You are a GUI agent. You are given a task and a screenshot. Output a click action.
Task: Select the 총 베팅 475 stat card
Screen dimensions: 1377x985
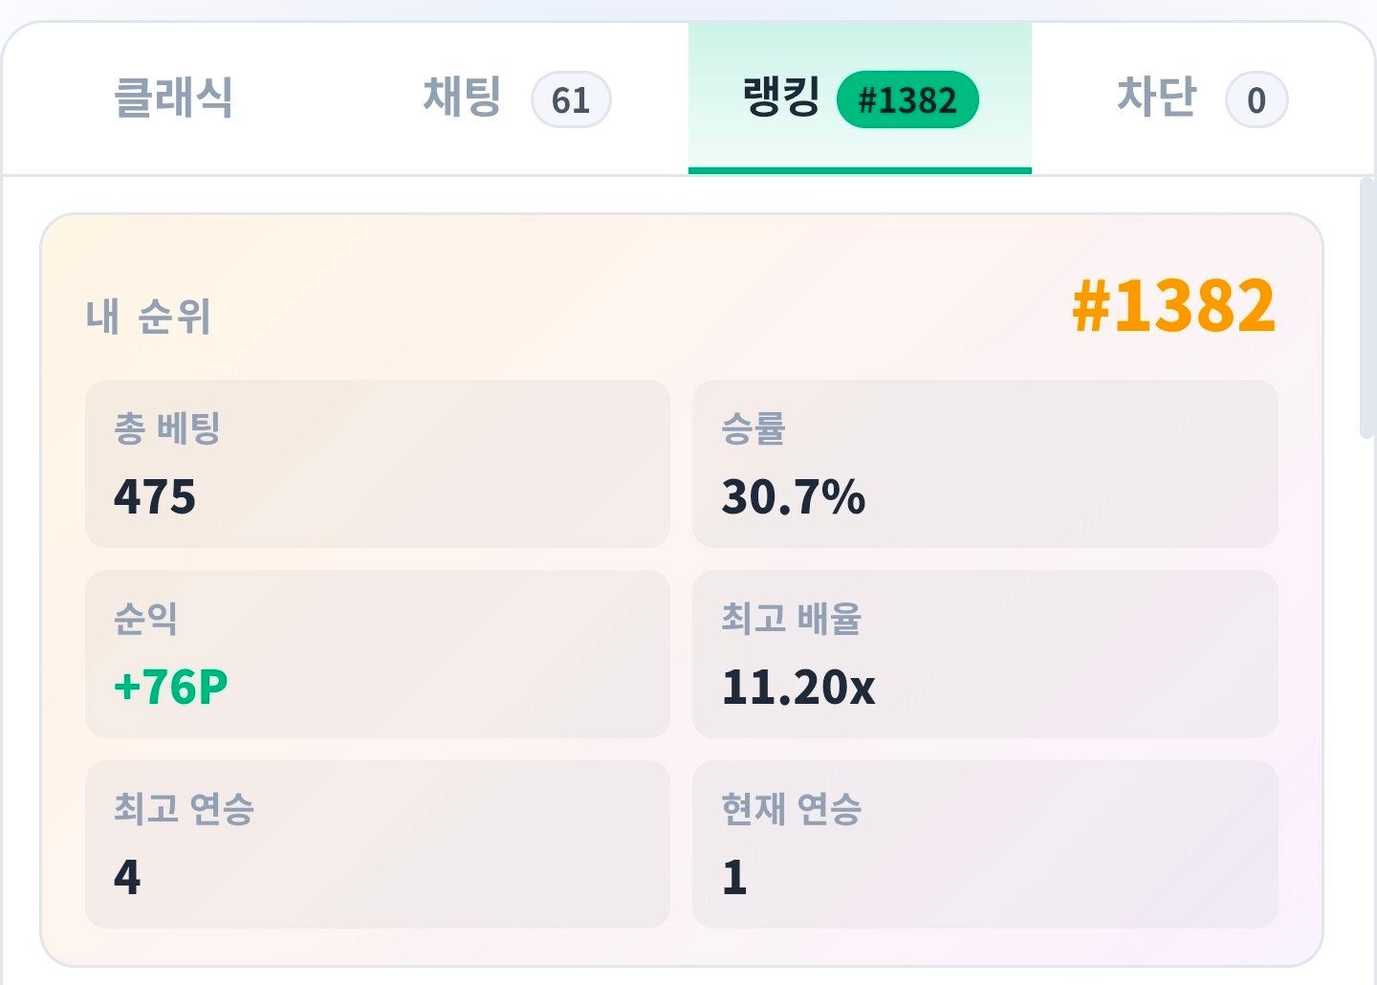[x=378, y=464]
